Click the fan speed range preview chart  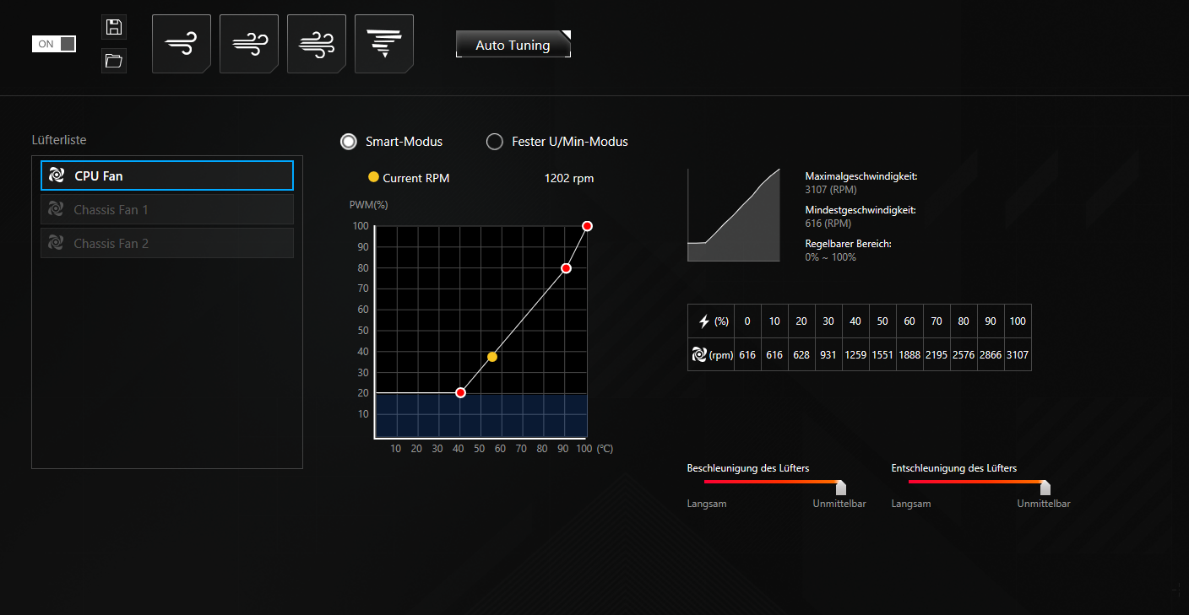(733, 215)
